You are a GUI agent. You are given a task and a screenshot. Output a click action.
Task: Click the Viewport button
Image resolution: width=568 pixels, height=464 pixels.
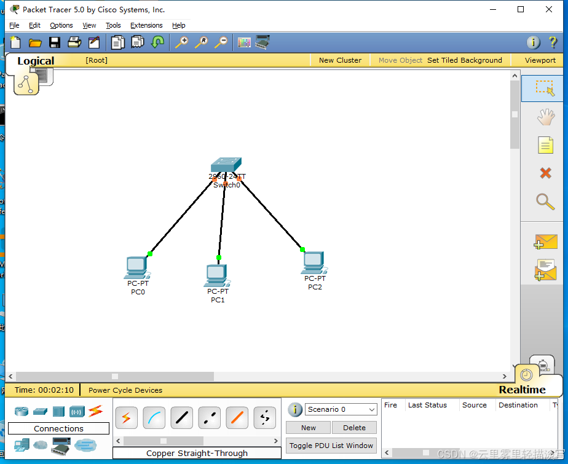point(540,60)
